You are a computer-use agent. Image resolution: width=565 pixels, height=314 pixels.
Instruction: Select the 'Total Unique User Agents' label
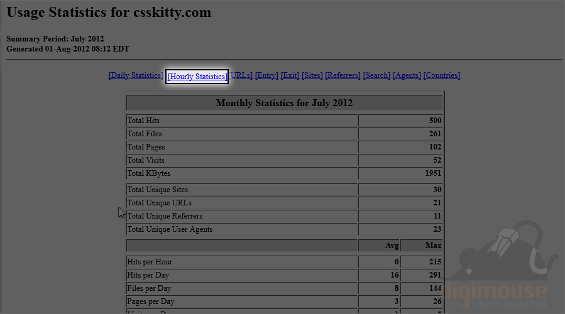[170, 229]
